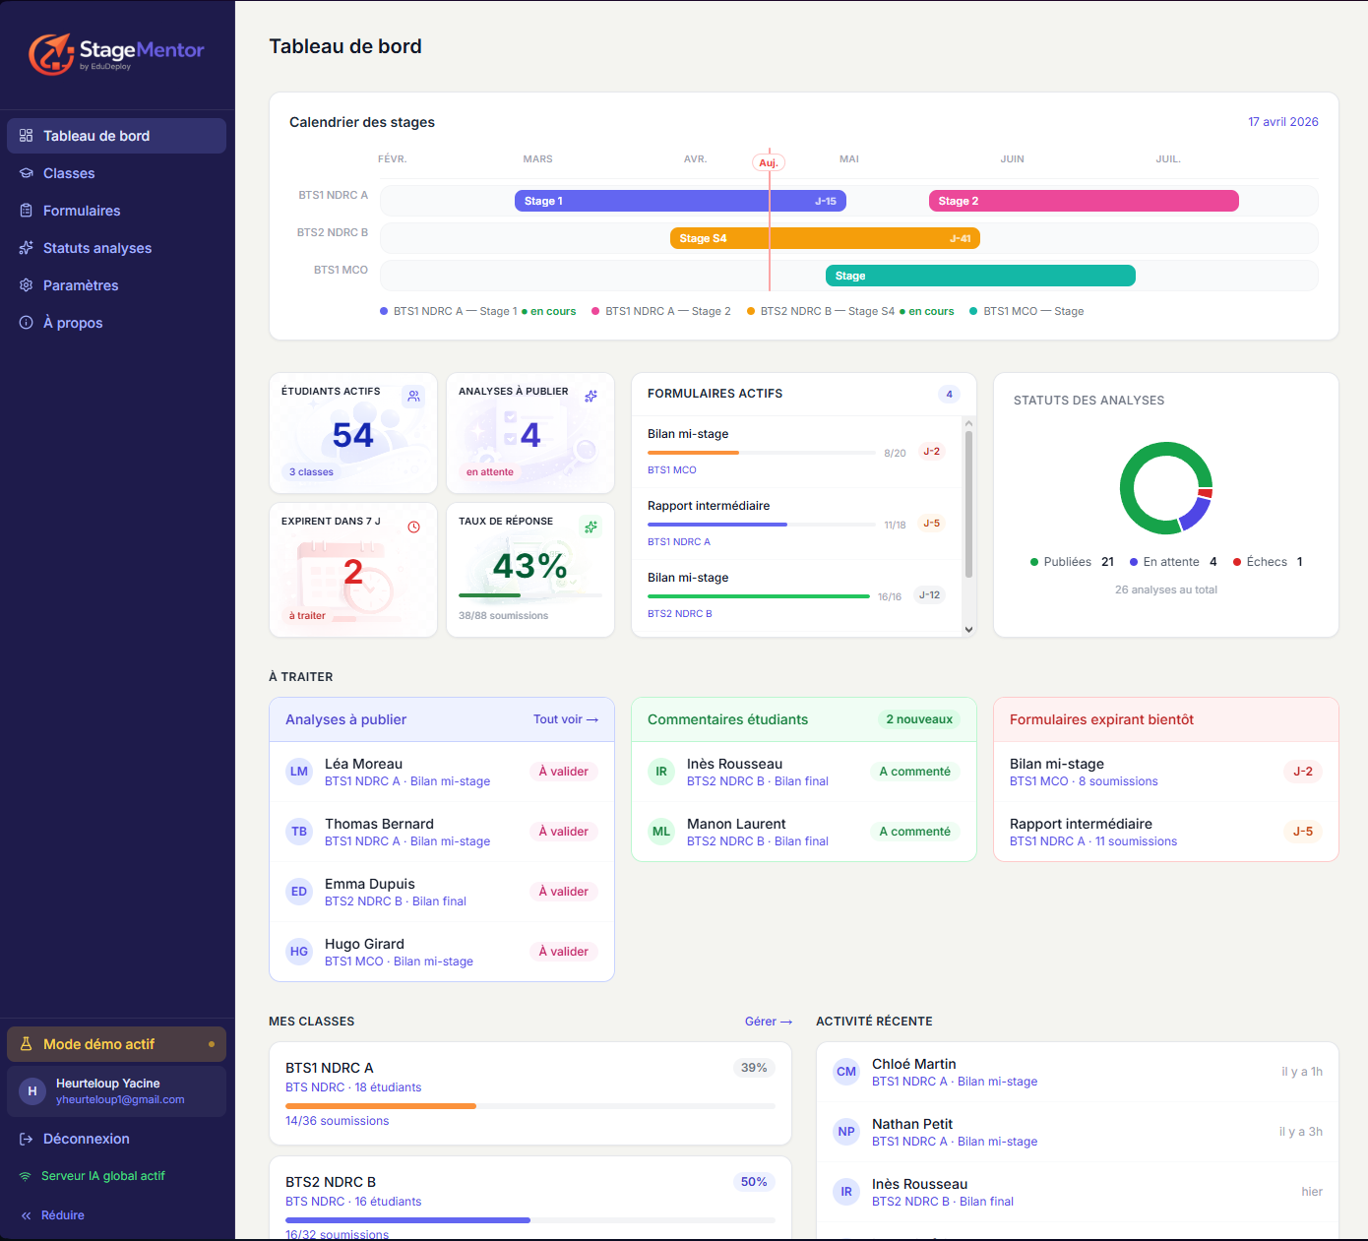This screenshot has height=1241, width=1368.
Task: Click the StageMentor logo
Action: [116, 53]
